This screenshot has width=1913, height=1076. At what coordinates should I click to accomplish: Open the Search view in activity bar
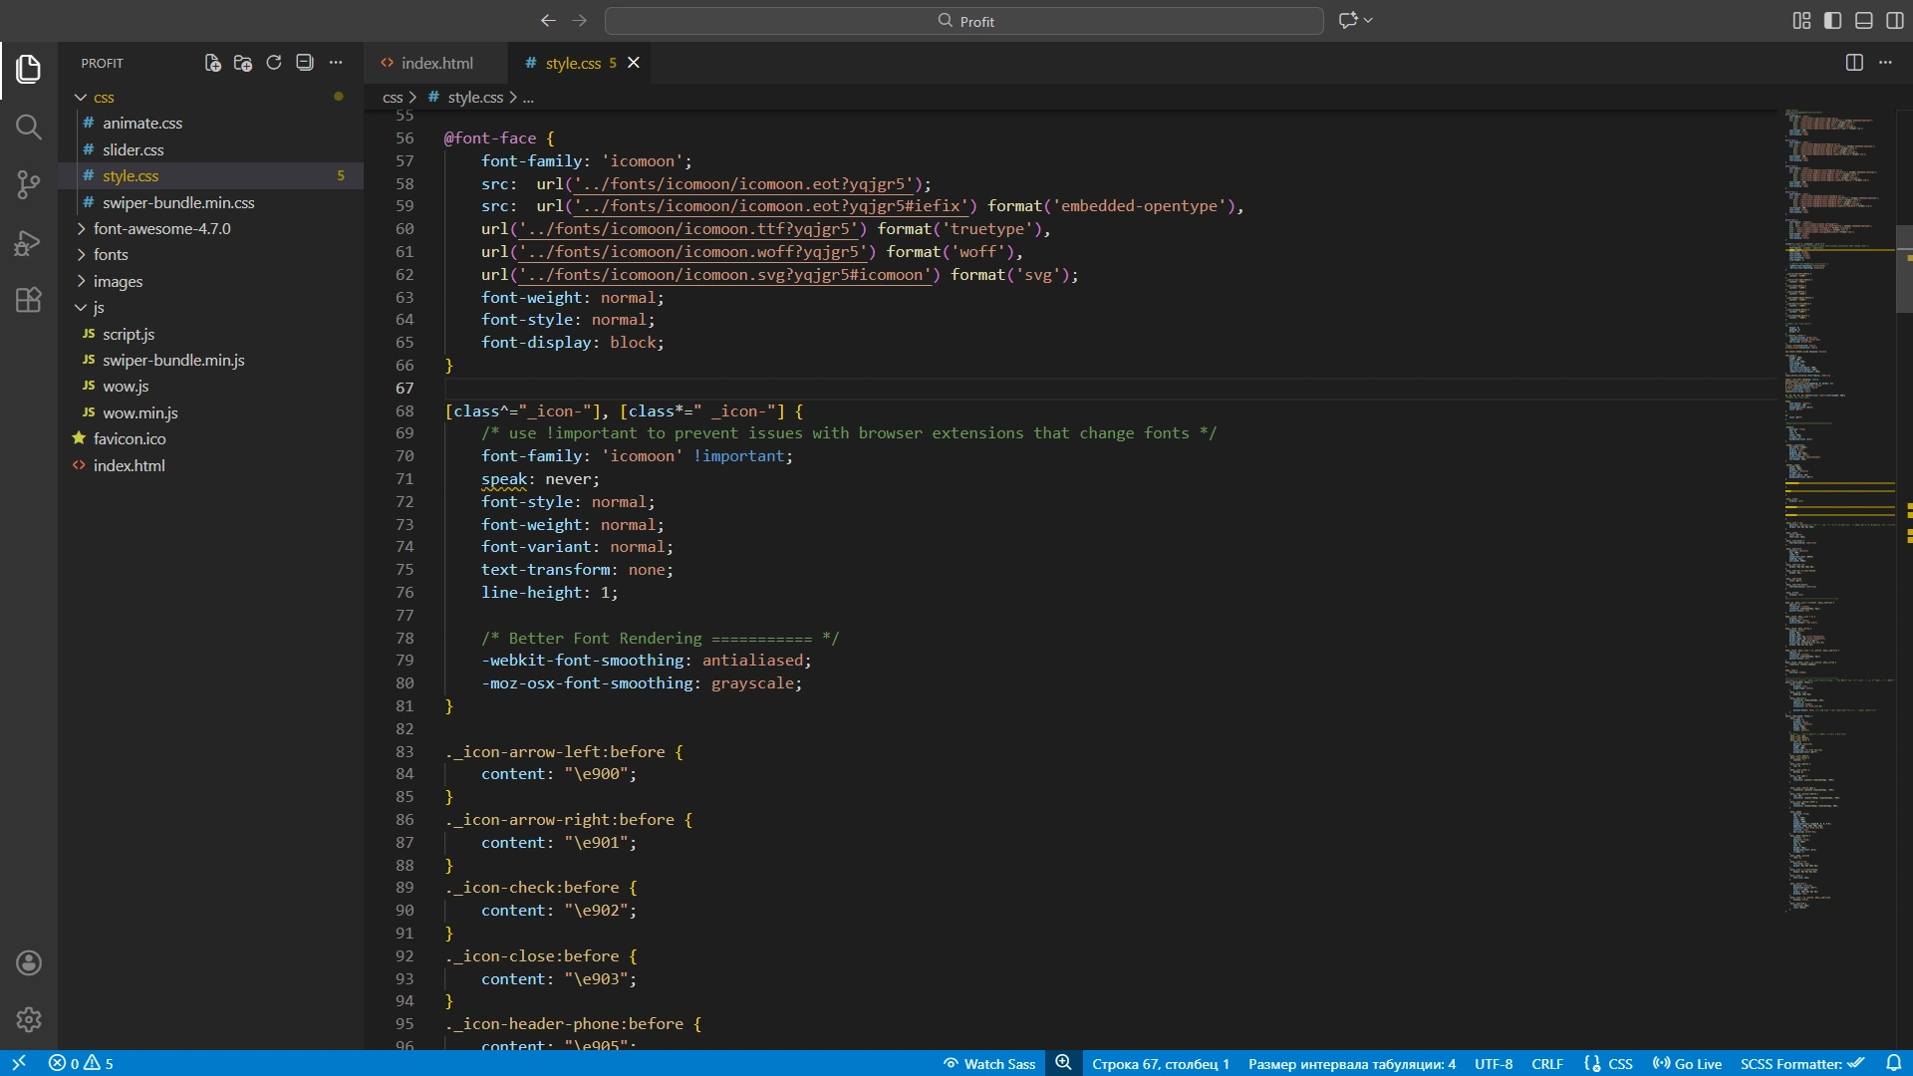pos(28,127)
